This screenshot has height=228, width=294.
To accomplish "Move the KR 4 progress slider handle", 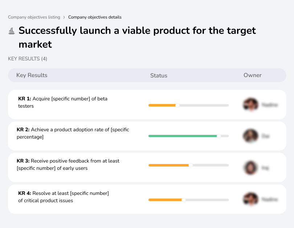I will (x=184, y=200).
